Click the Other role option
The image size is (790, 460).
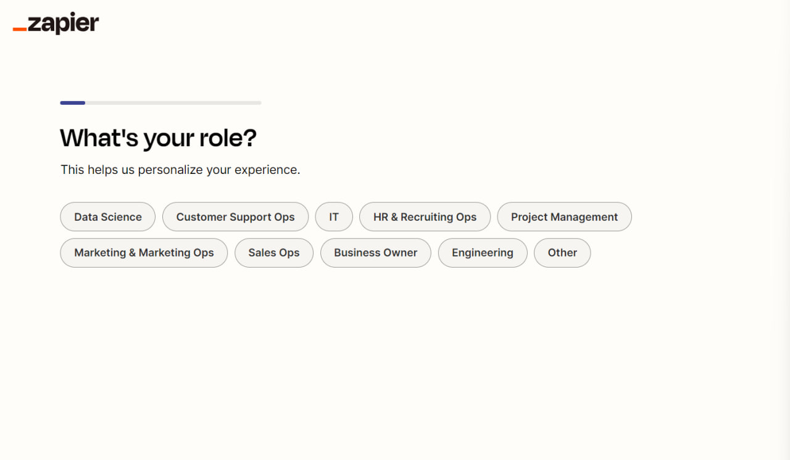(562, 253)
